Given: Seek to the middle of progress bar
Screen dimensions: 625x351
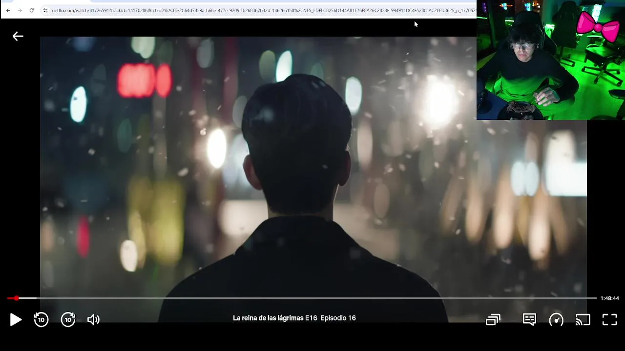Looking at the screenshot, I should [302, 298].
